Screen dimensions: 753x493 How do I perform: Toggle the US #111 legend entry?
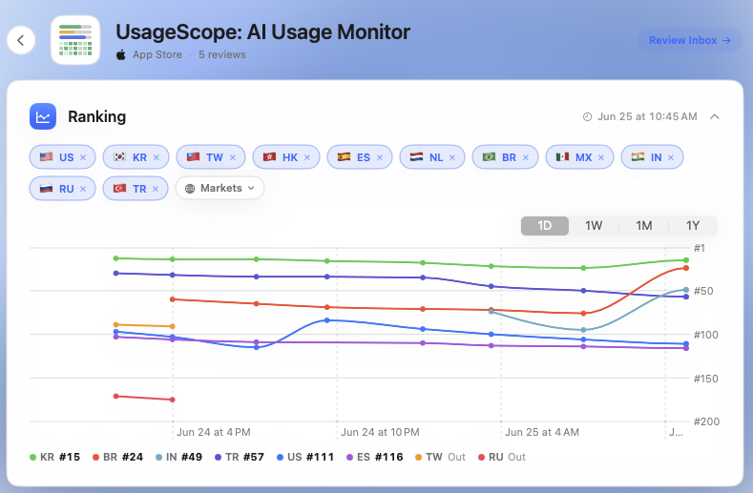305,457
